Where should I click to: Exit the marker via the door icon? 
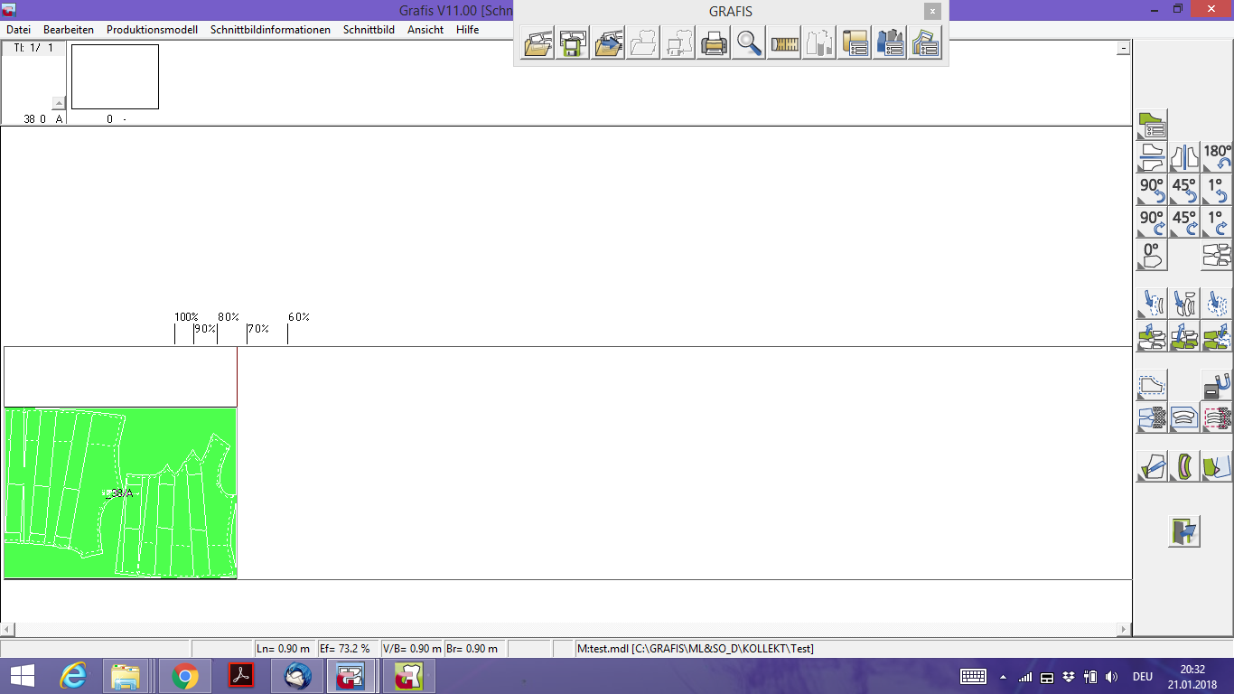coord(1184,531)
